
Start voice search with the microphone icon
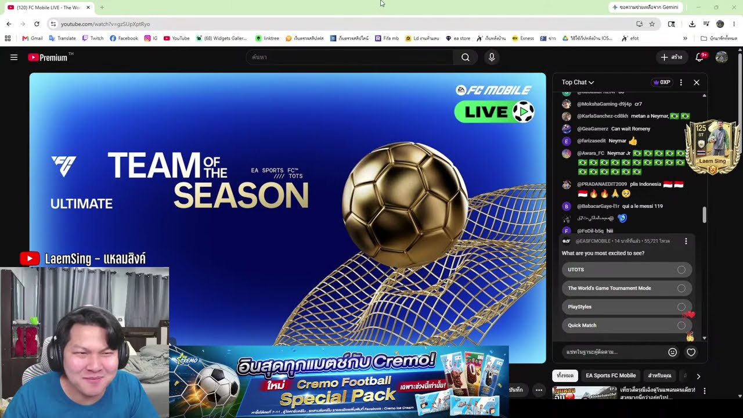492,57
